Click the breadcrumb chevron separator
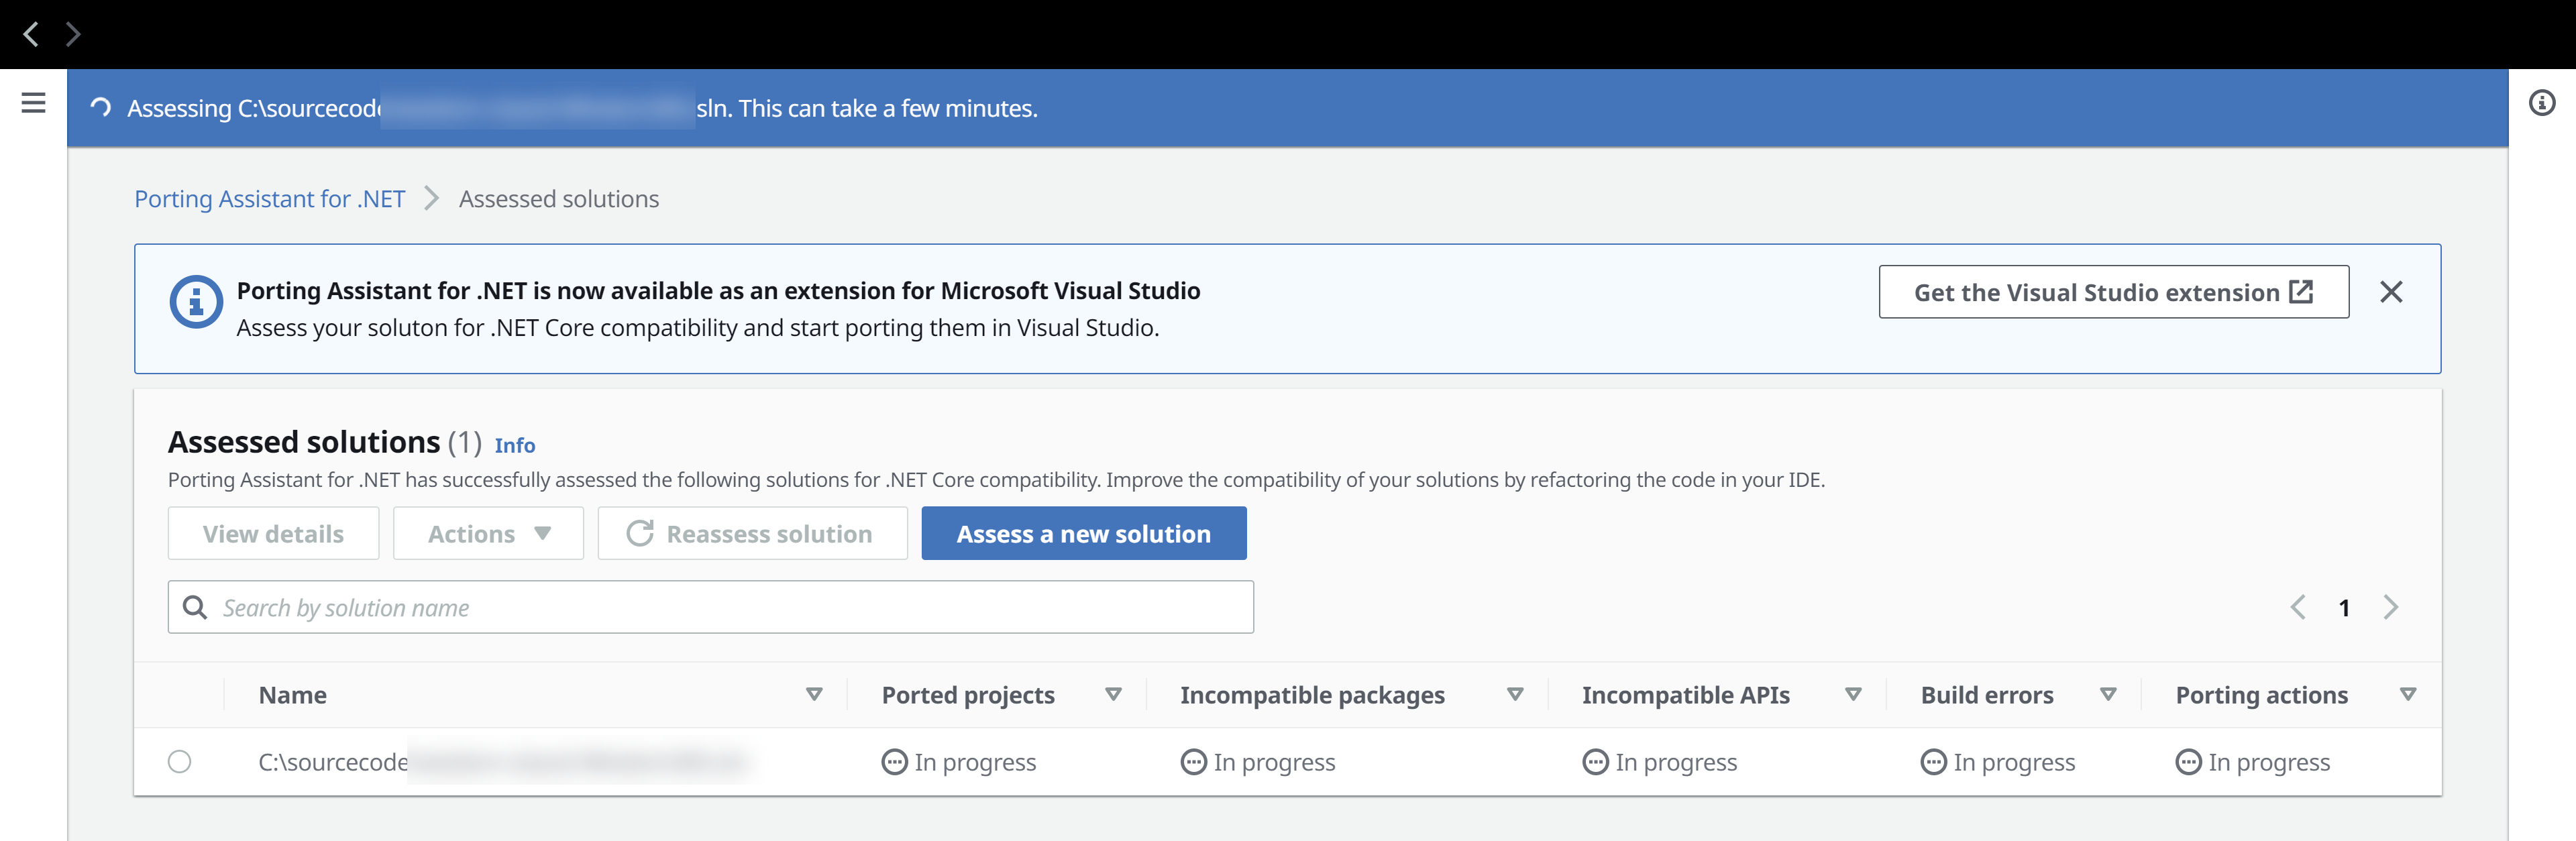The width and height of the screenshot is (2576, 841). coord(431,199)
